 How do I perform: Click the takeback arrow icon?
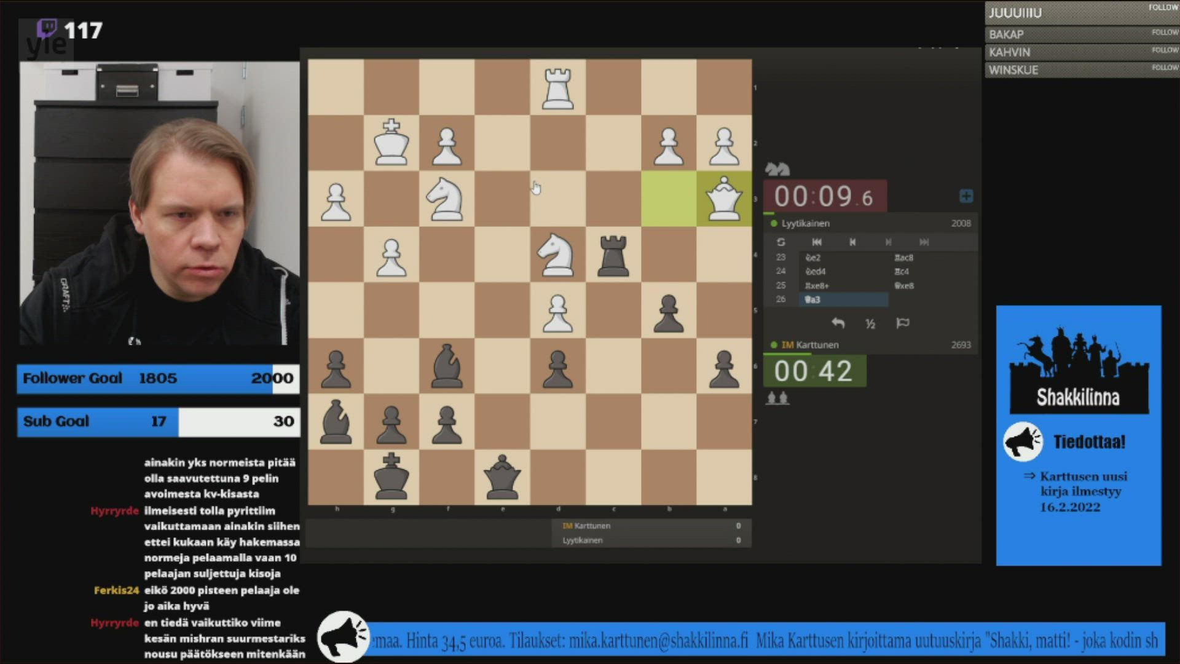pos(838,323)
